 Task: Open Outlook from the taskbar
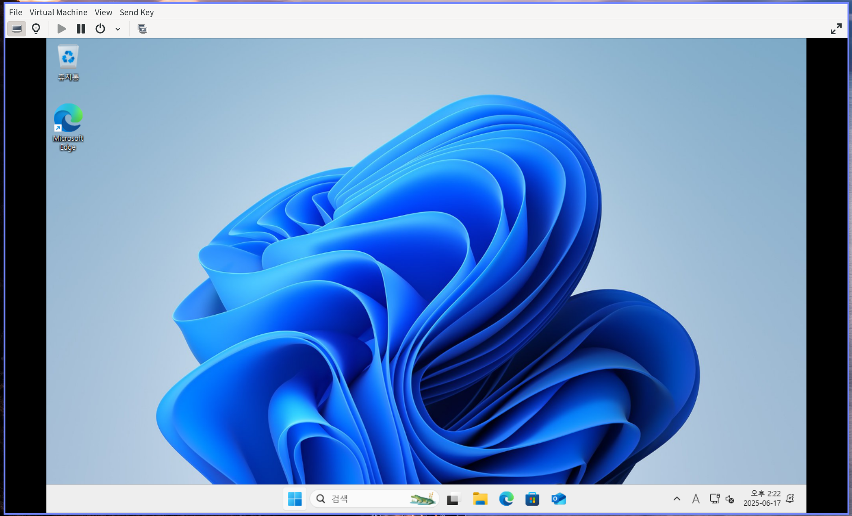coord(558,498)
